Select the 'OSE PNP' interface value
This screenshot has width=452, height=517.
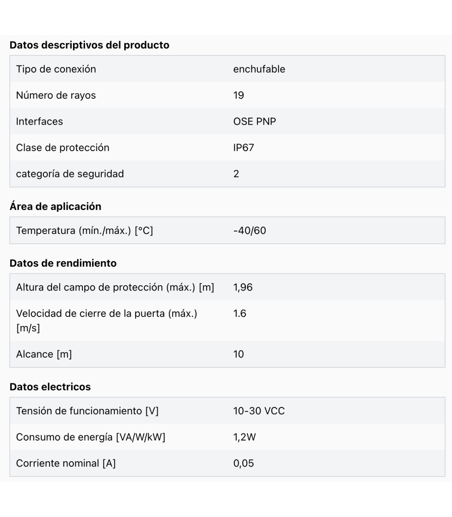click(x=255, y=121)
